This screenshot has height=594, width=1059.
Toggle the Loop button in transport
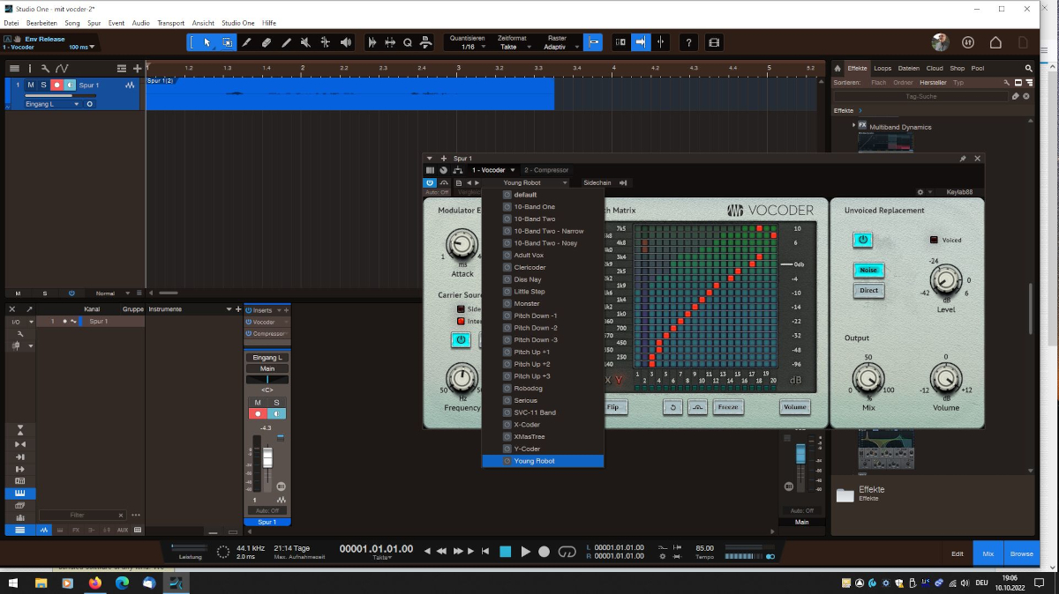[x=567, y=552]
